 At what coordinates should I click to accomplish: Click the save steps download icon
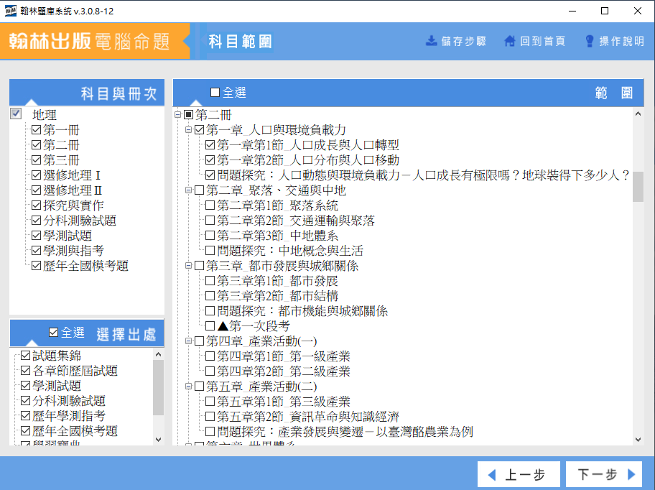pos(431,41)
